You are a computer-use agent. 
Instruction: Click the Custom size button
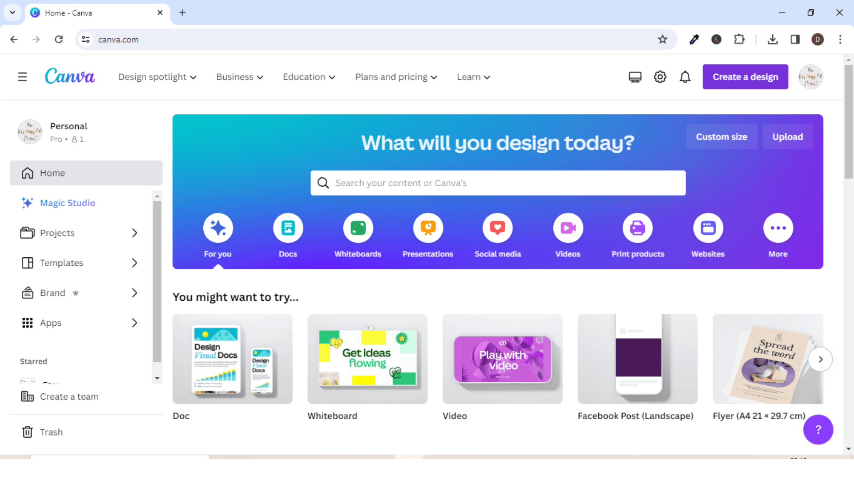click(x=721, y=137)
